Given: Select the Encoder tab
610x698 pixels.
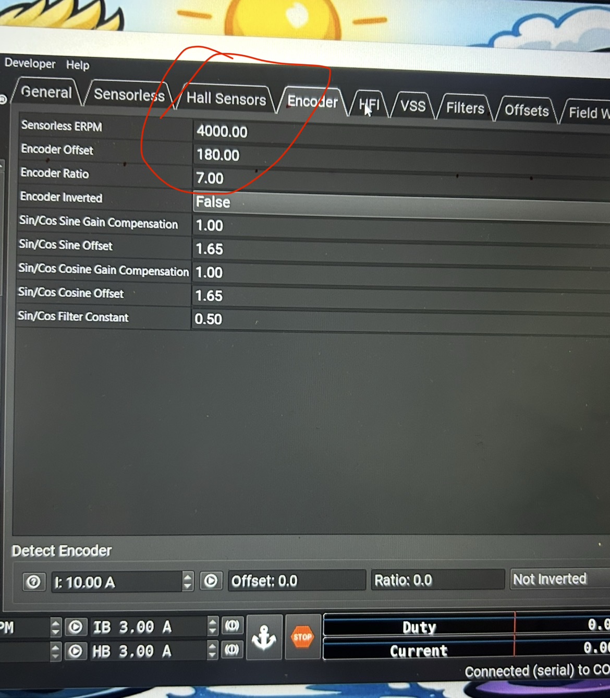Looking at the screenshot, I should pyautogui.click(x=313, y=101).
